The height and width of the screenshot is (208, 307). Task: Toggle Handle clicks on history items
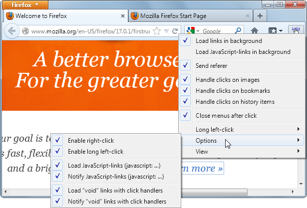pos(242,102)
